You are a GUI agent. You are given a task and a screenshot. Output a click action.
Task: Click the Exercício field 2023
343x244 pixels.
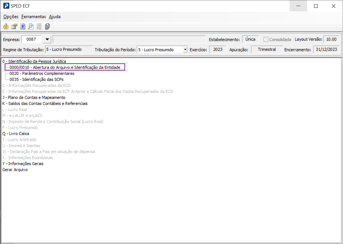pos(218,50)
